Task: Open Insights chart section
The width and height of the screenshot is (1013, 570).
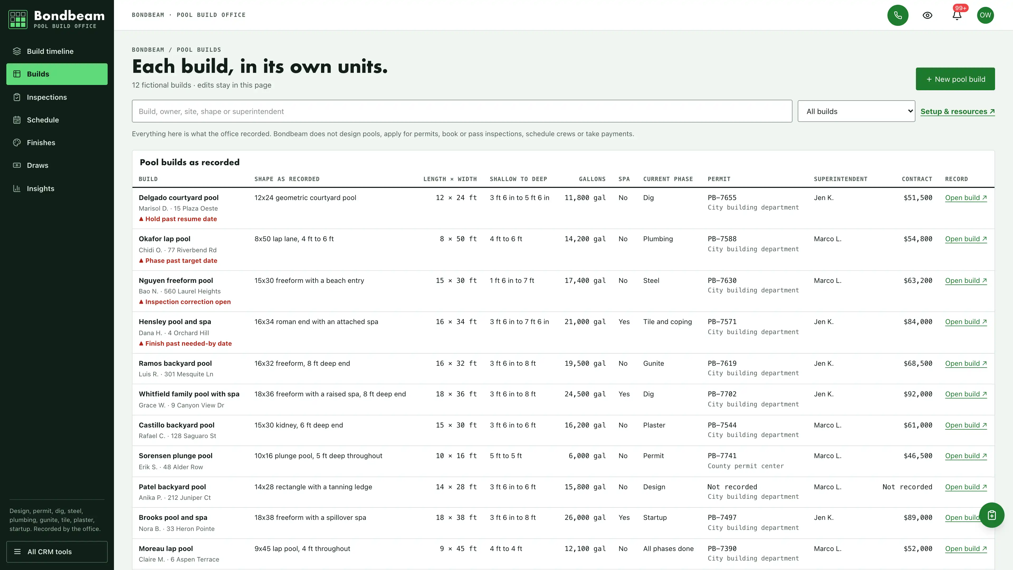Action: (x=57, y=188)
